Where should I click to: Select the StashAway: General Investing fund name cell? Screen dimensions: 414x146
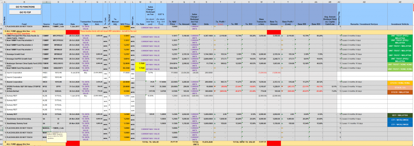point(24,119)
